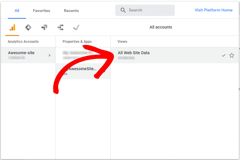
Task: Click the Properties & Apps column header
Action: (x=77, y=42)
